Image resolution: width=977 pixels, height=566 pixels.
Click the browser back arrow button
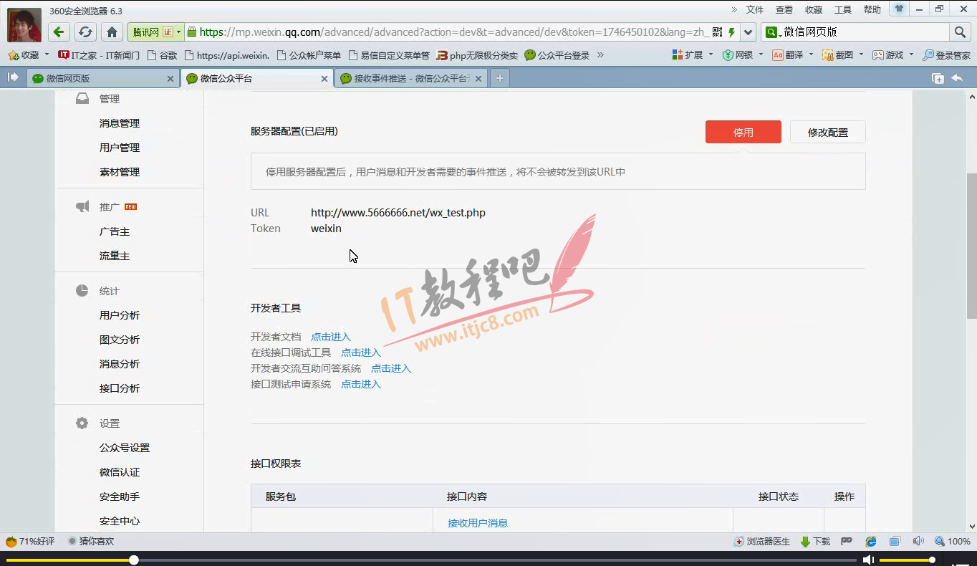pos(59,32)
